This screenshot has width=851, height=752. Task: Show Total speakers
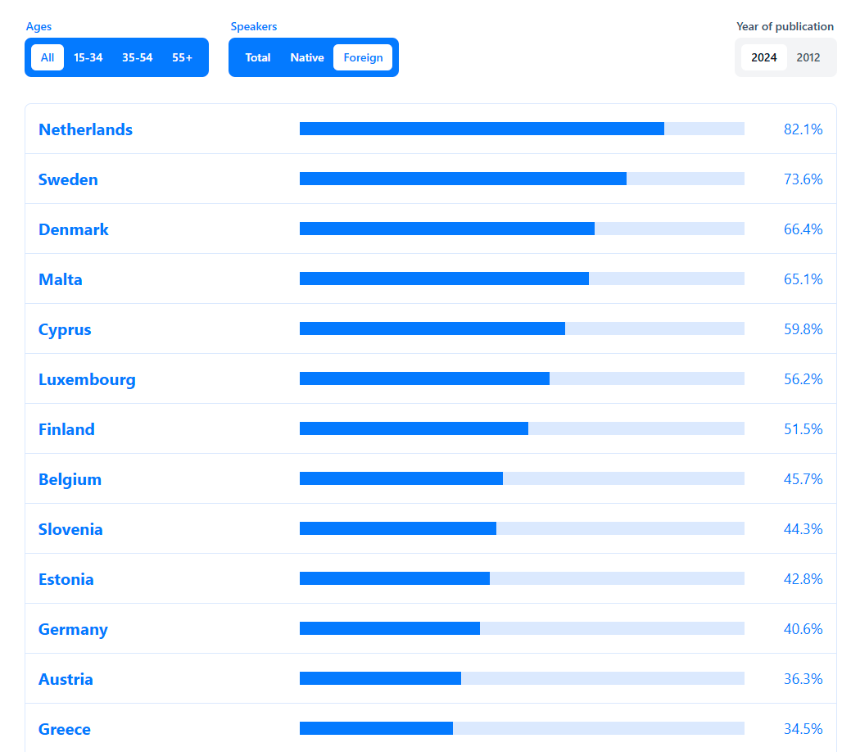257,57
